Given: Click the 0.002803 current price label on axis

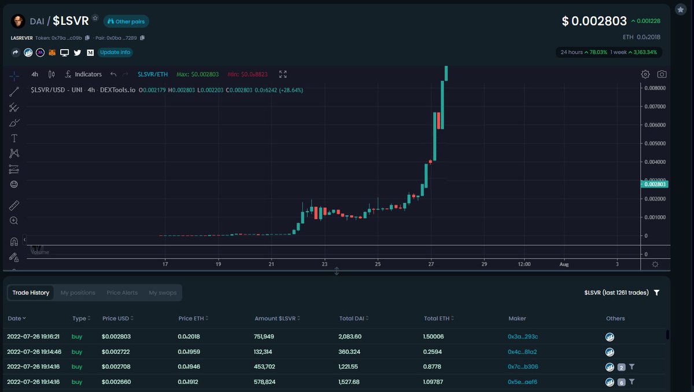Looking at the screenshot, I should click(655, 184).
